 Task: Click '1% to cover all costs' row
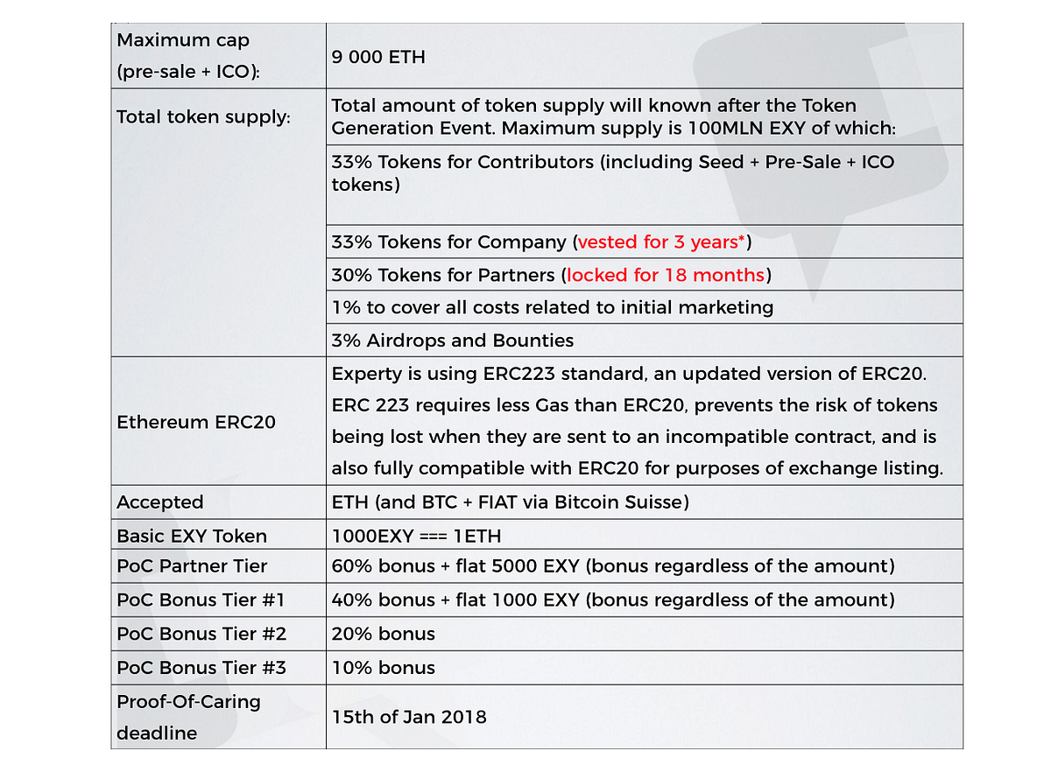click(x=552, y=307)
